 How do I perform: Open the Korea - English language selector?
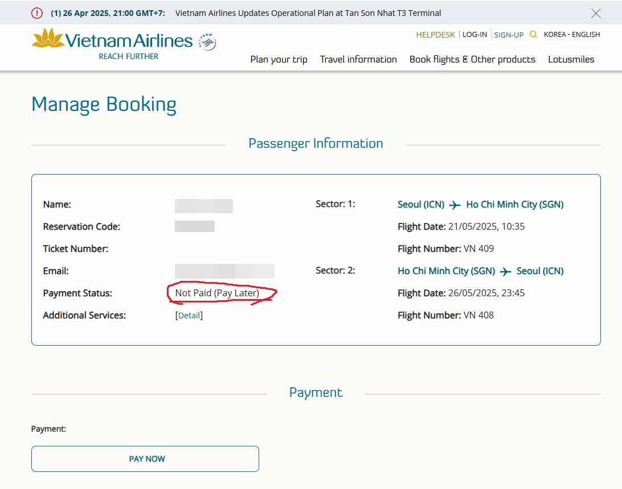tap(571, 35)
